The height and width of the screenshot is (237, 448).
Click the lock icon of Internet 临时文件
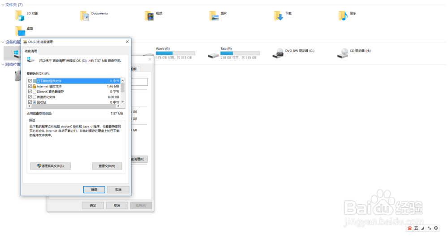click(x=34, y=86)
